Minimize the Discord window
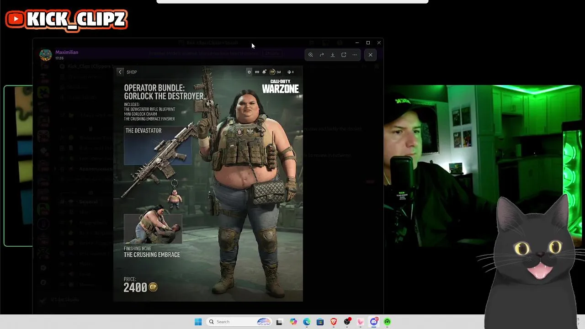This screenshot has width=585, height=329. (x=357, y=42)
